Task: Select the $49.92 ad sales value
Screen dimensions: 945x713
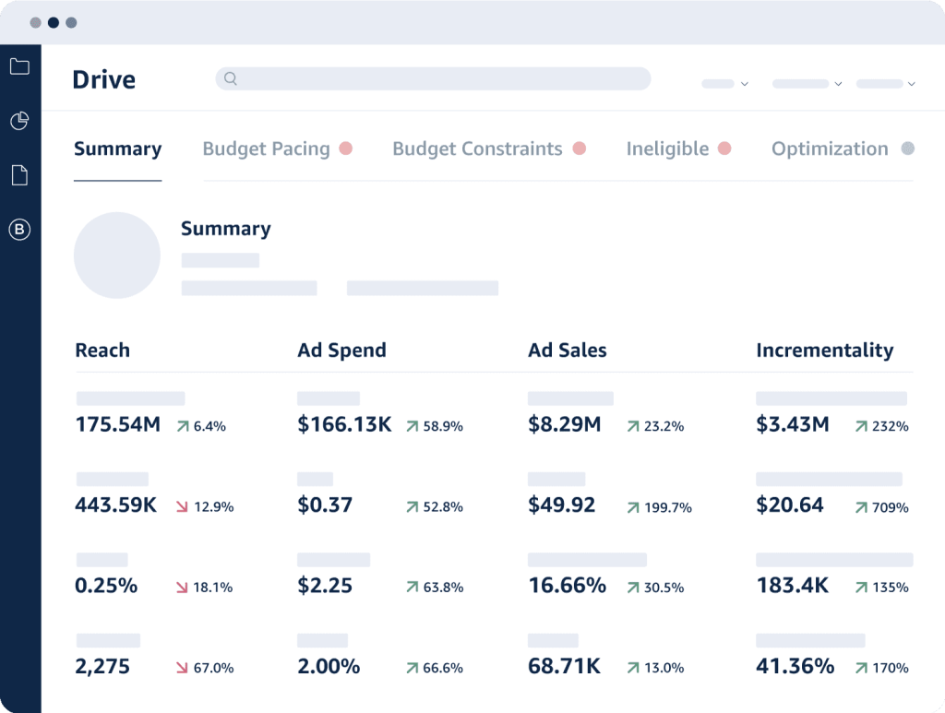Action: pyautogui.click(x=562, y=505)
